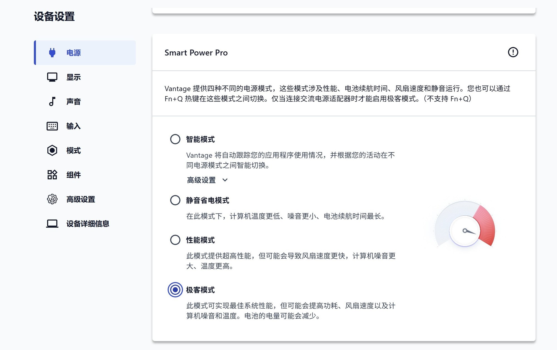Click the Smart Power Pro heading

pos(196,53)
